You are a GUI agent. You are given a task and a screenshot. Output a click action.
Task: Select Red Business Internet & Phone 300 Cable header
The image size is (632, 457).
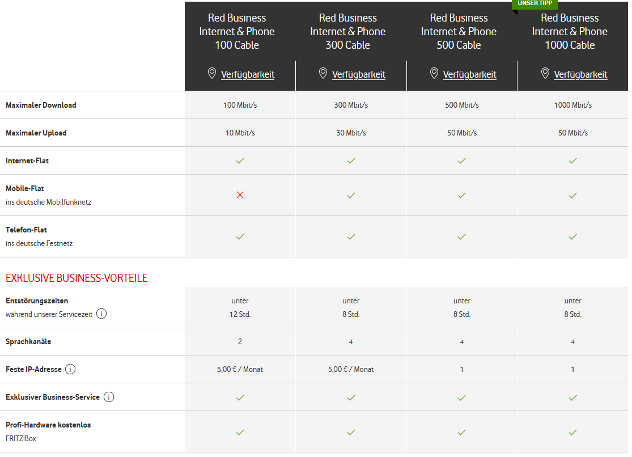pyautogui.click(x=347, y=31)
